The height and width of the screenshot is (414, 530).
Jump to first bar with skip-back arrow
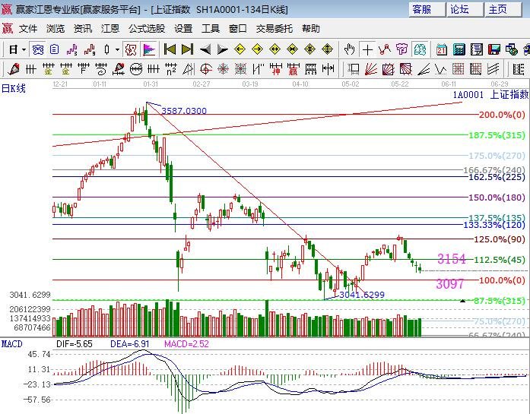(170, 49)
